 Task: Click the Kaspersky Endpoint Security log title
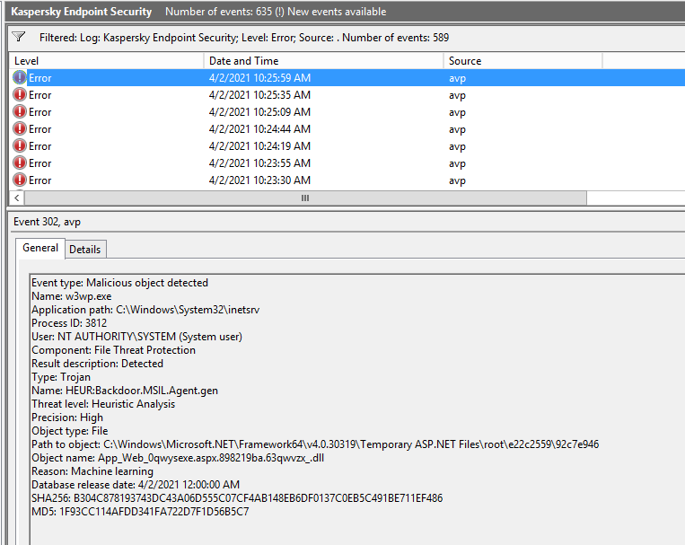(82, 12)
